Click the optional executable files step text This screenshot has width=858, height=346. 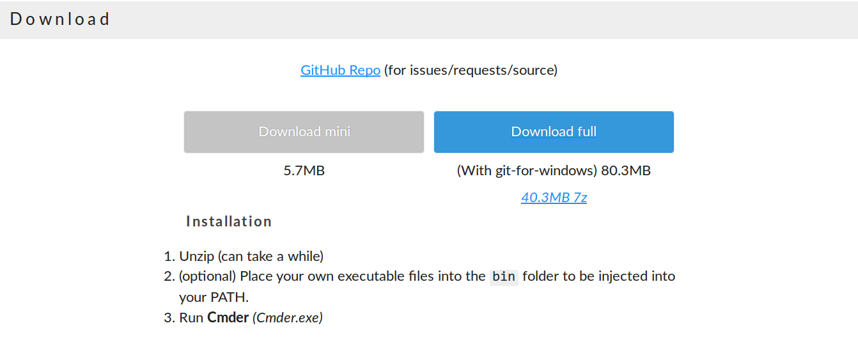[332, 277]
